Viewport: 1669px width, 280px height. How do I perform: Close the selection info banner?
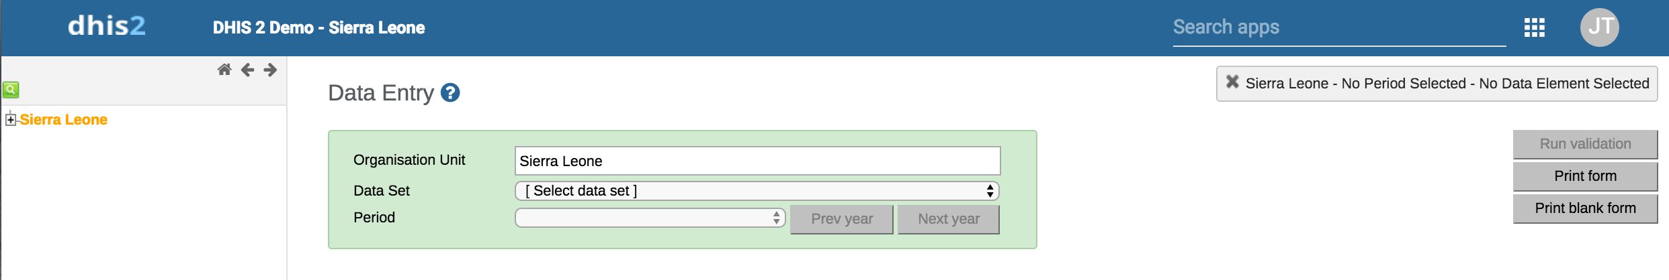coord(1232,82)
